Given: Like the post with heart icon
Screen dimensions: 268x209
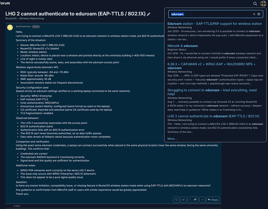Looking at the screenshot, I should 177,200.
